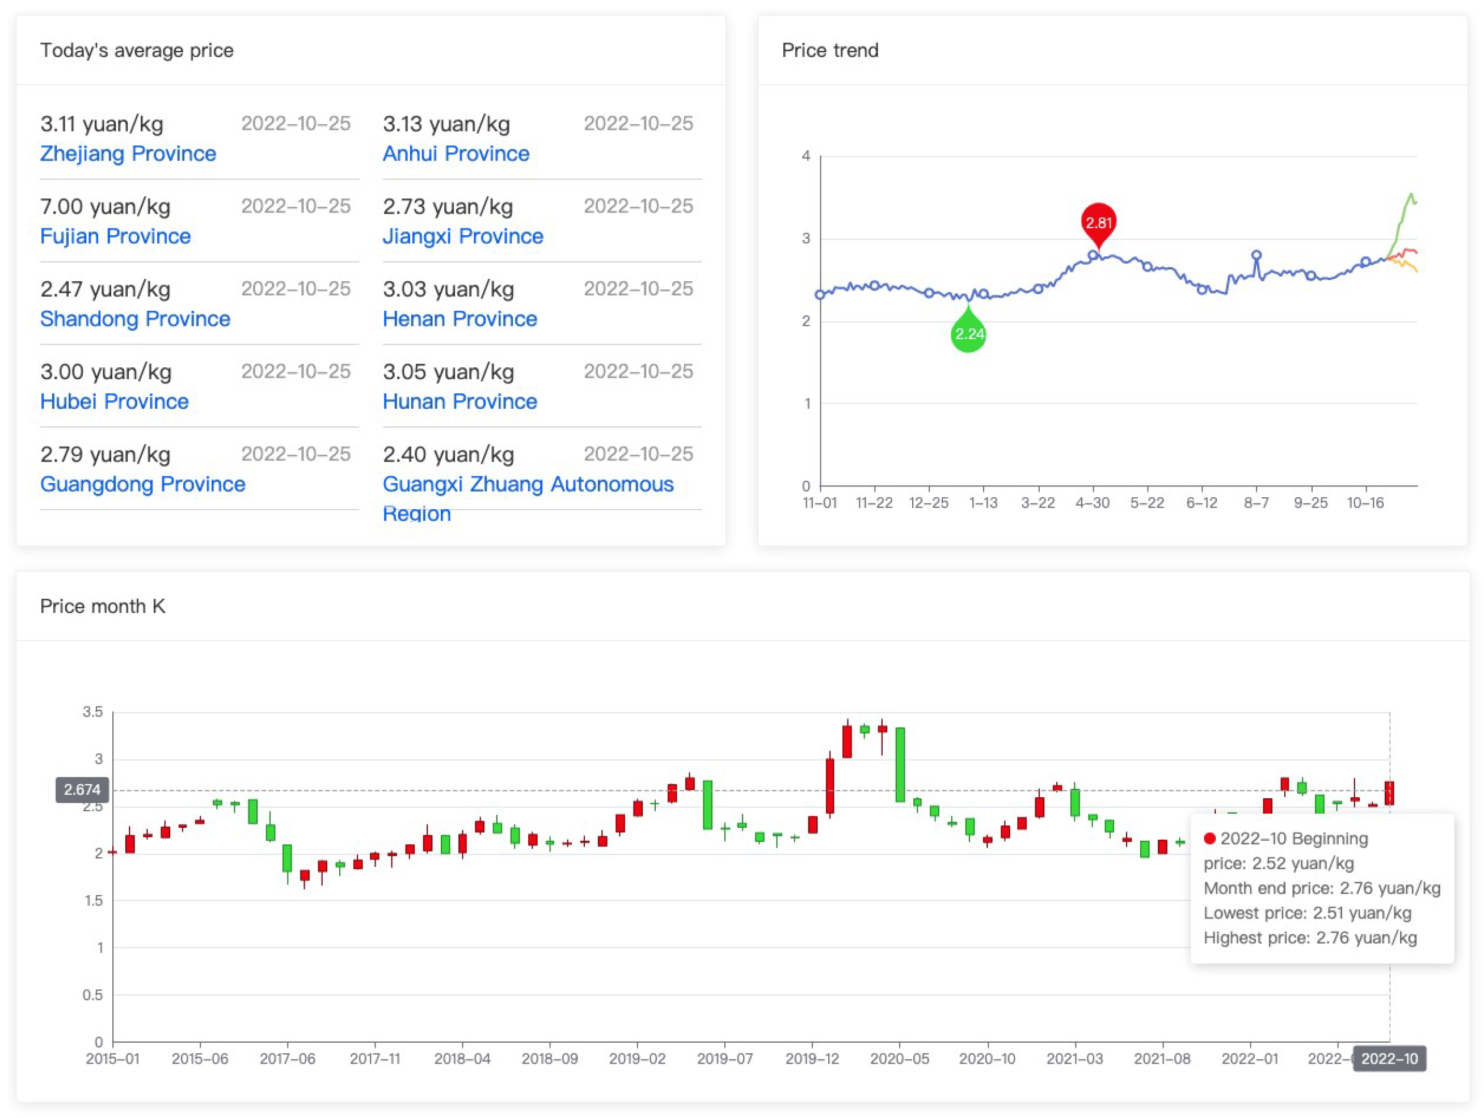Select the Guangdong Province link

tap(142, 484)
